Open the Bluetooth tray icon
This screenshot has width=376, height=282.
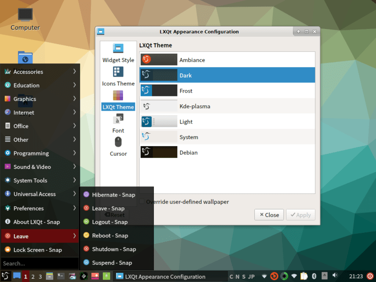tap(314, 276)
